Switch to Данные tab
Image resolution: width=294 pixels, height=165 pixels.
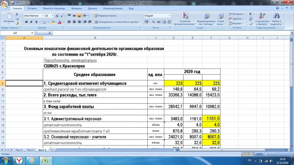92,8
